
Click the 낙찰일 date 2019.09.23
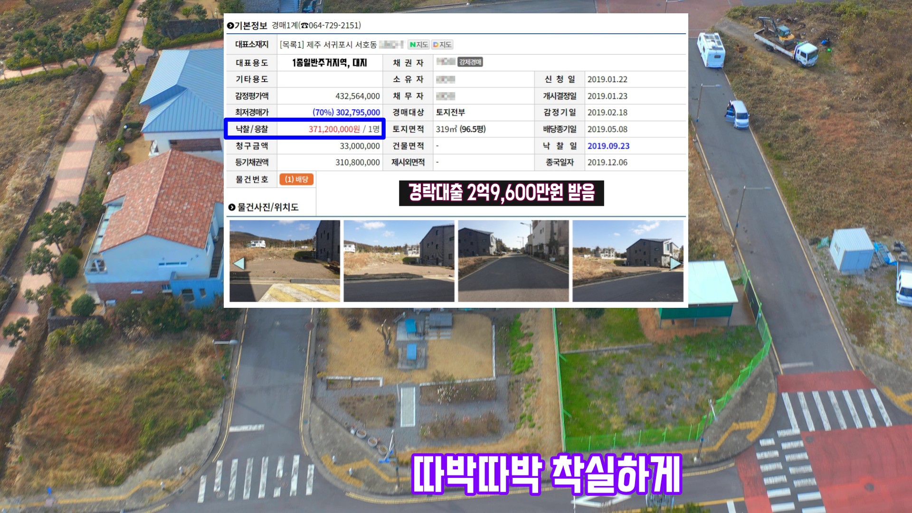pos(608,146)
